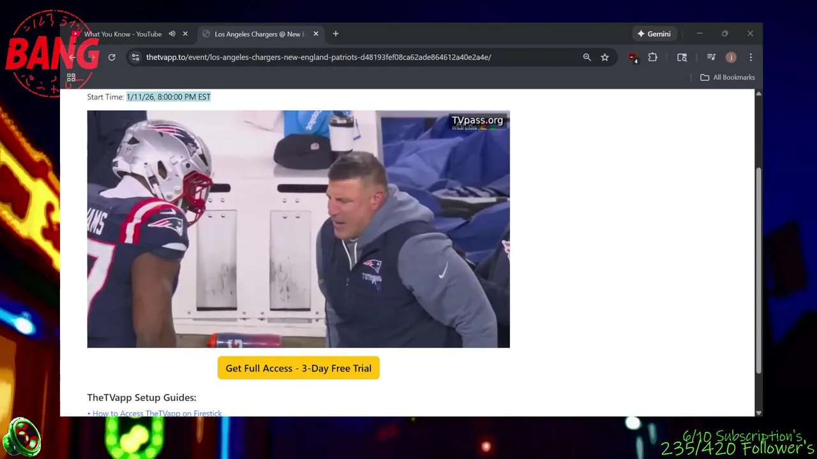View site information icon in address bar
This screenshot has width=817, height=459.
point(135,57)
